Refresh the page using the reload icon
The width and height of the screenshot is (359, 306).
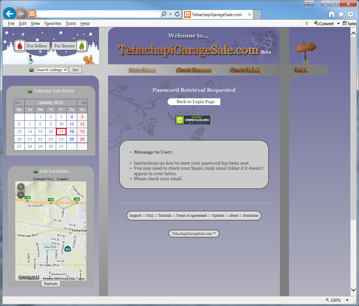[x=177, y=14]
